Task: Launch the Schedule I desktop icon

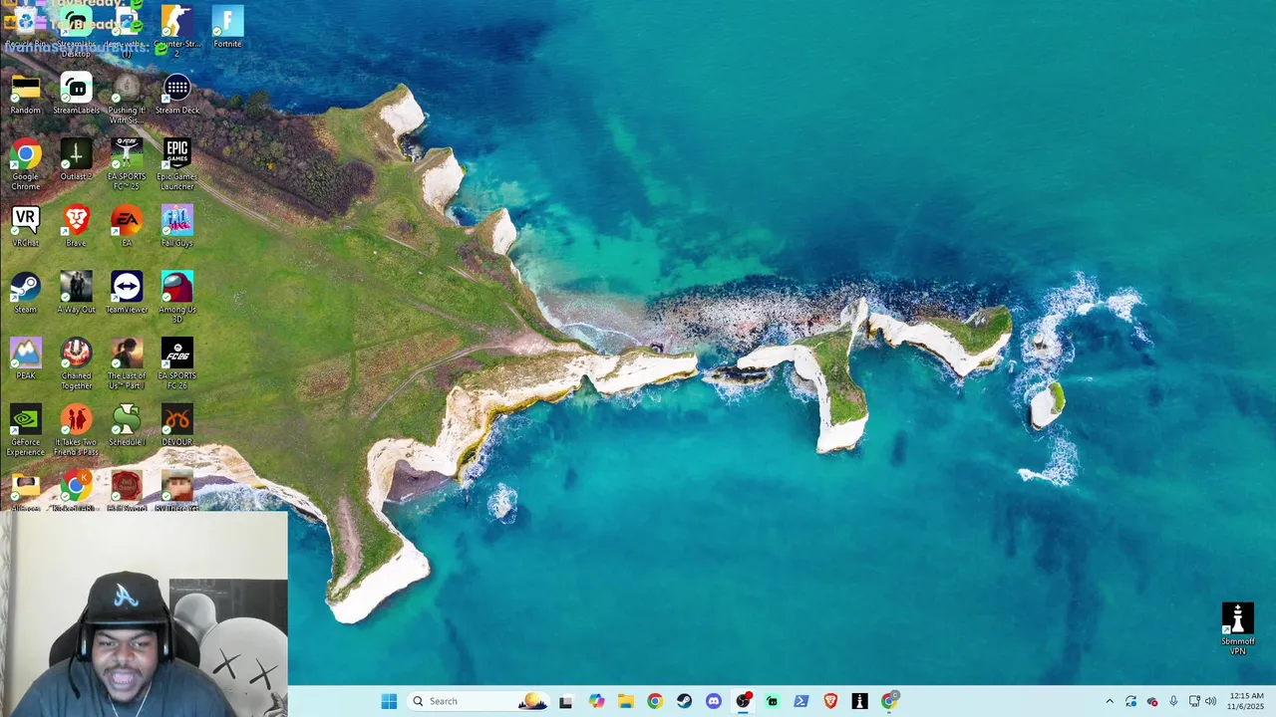Action: tap(127, 425)
